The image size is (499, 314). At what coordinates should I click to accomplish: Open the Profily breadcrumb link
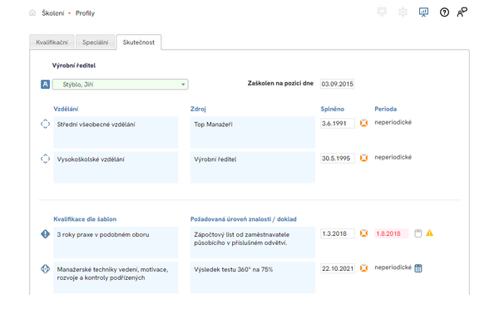(85, 13)
